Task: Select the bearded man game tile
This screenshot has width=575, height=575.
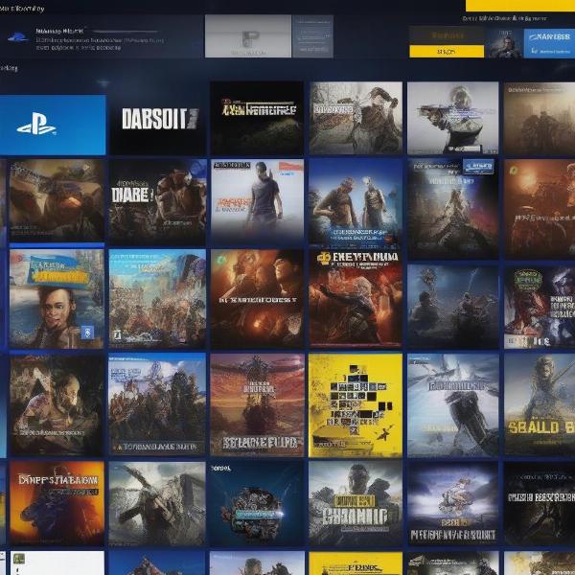Action: pos(57,404)
